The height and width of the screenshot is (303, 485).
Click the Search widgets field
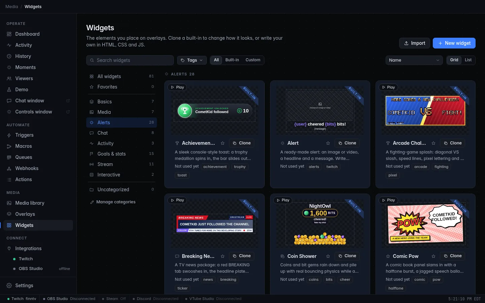pyautogui.click(x=130, y=60)
